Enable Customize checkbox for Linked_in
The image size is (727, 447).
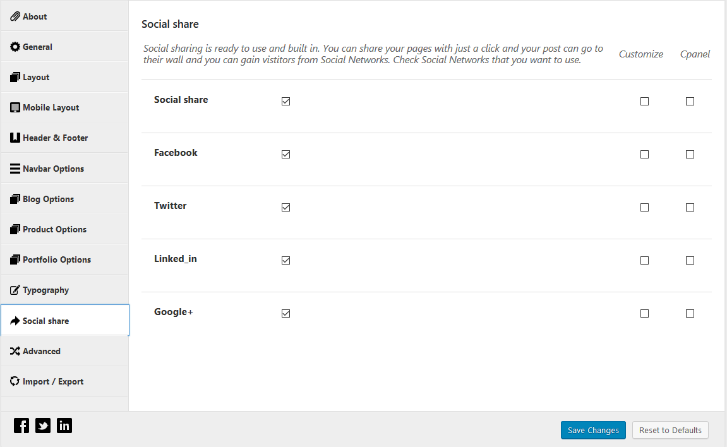(x=644, y=261)
